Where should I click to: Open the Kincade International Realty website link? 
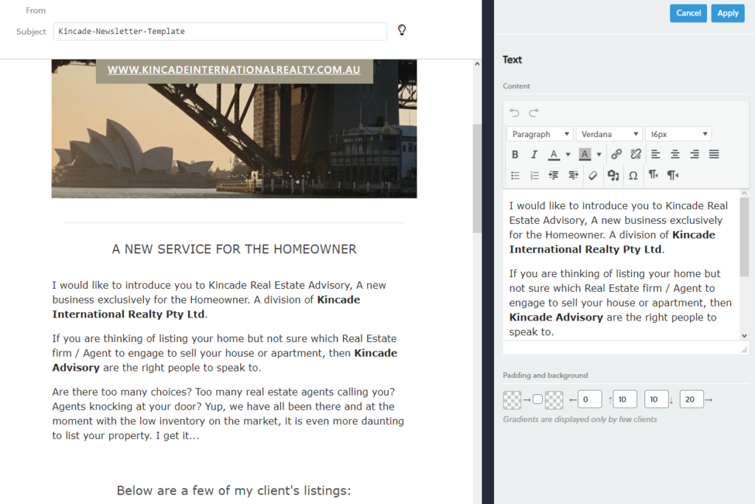pyautogui.click(x=234, y=70)
